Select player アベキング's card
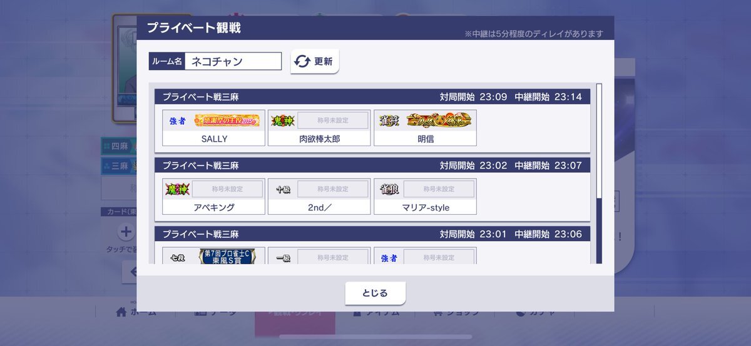The height and width of the screenshot is (346, 751). (x=213, y=197)
